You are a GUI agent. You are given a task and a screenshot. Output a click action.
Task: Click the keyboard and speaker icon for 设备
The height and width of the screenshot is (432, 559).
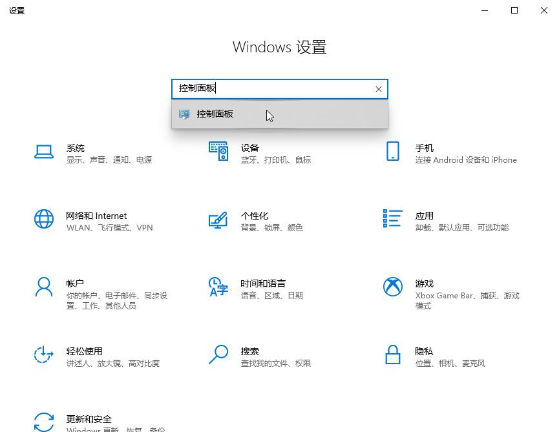[218, 151]
